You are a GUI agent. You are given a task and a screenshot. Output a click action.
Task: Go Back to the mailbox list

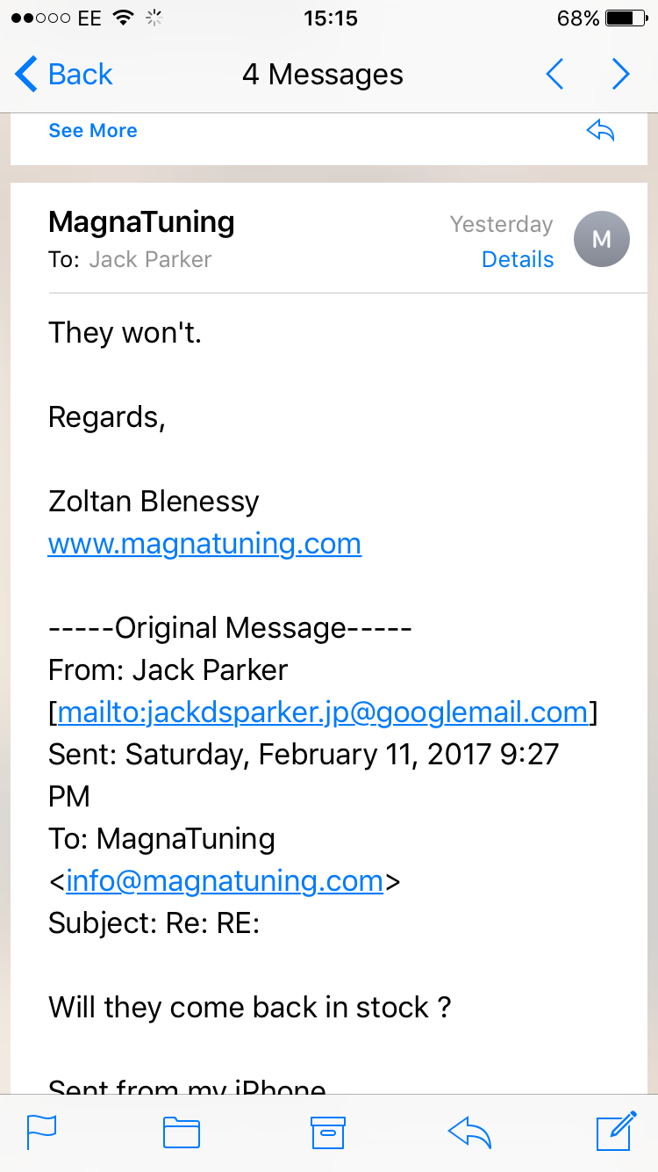pos(64,75)
